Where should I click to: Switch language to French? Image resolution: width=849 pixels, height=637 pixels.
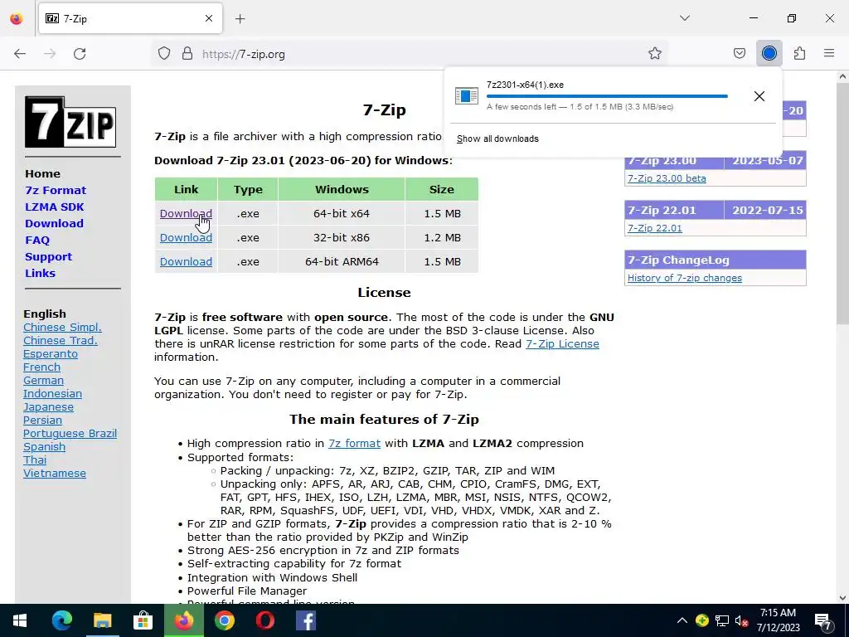41,367
